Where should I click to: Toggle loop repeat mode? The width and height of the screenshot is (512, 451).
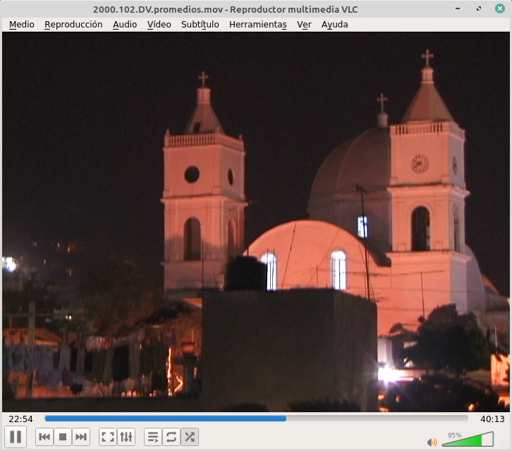(171, 437)
